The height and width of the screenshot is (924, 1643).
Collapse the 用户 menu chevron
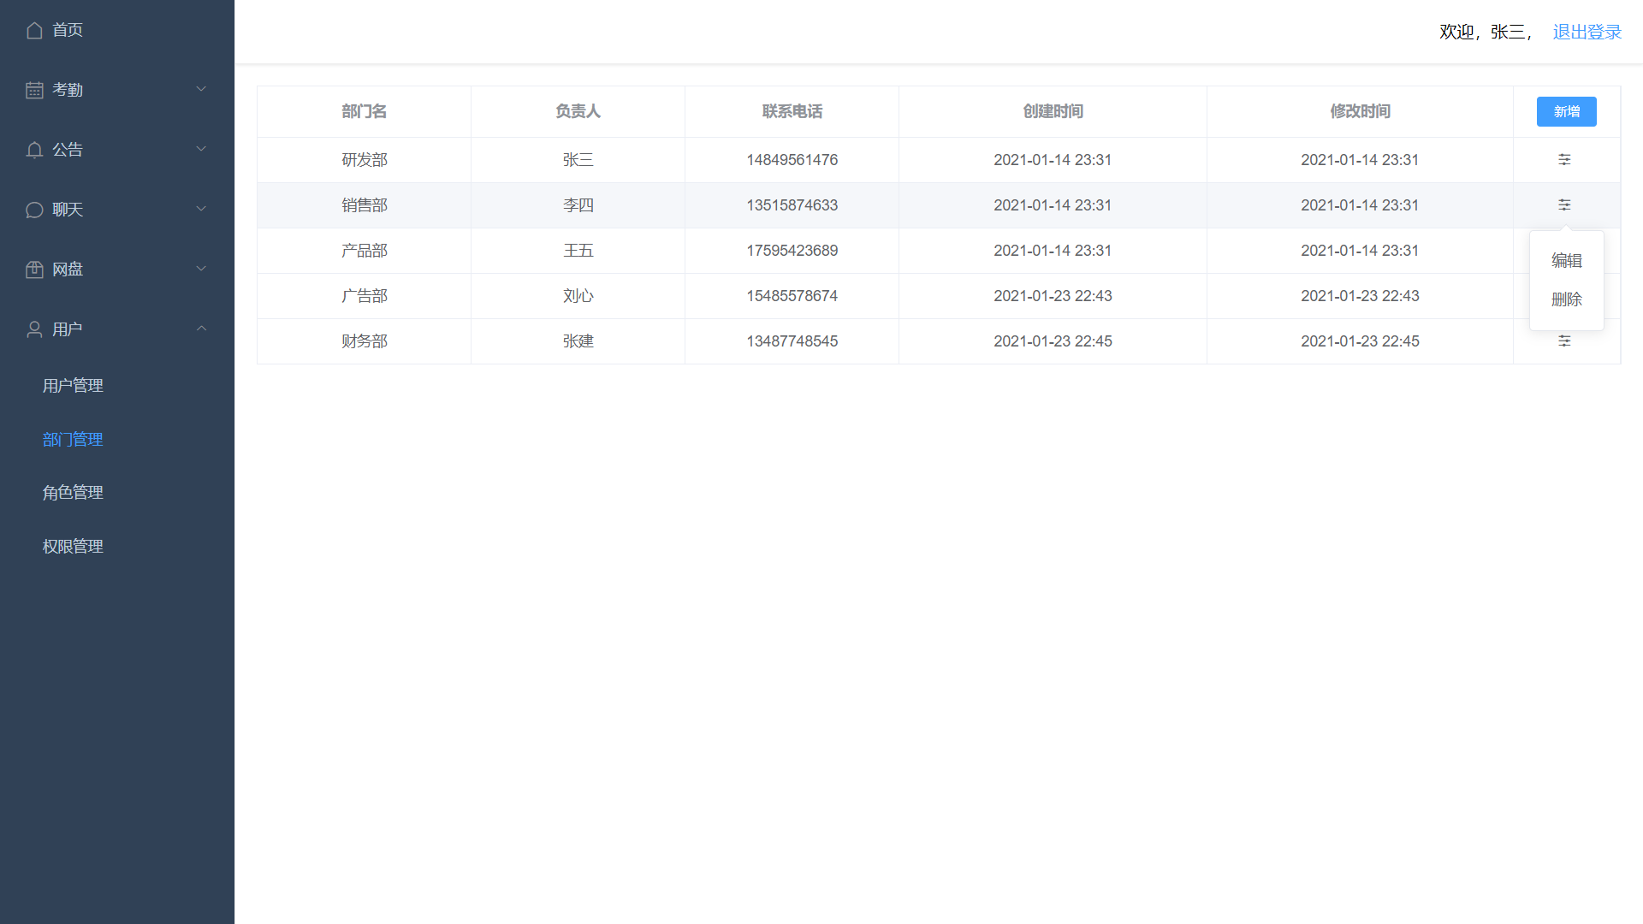(x=201, y=329)
